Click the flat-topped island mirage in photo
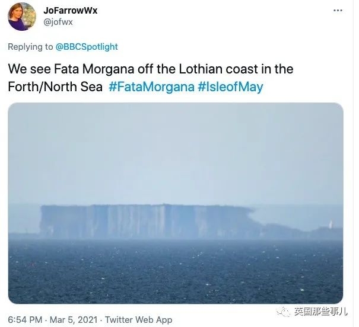 [147, 221]
